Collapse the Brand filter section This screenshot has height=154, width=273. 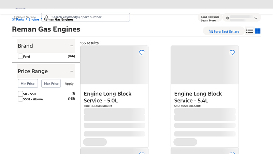point(72,46)
